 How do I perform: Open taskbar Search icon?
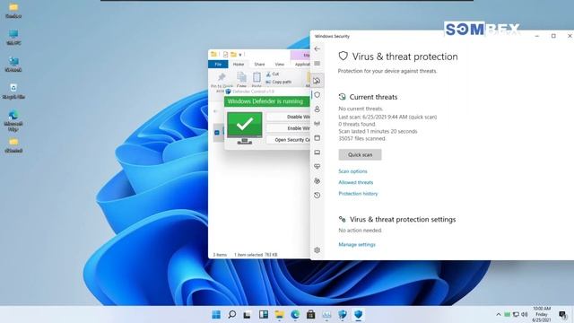231,314
